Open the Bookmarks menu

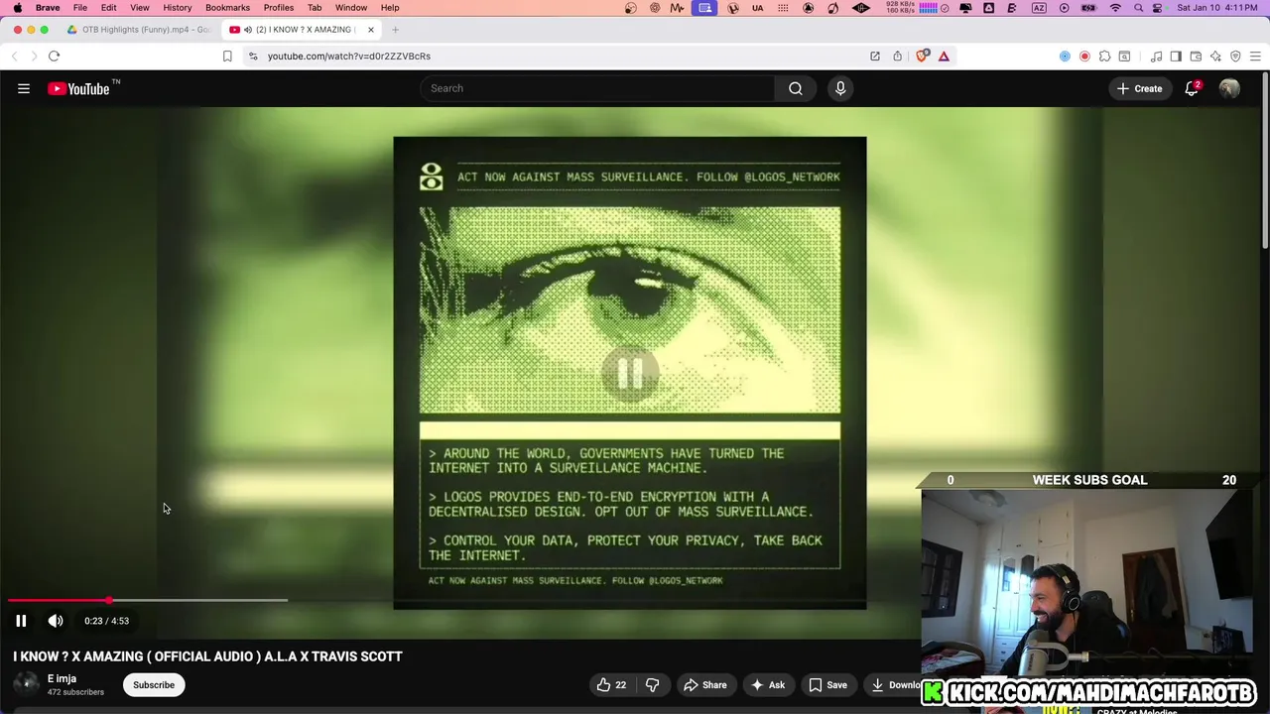pos(227,8)
